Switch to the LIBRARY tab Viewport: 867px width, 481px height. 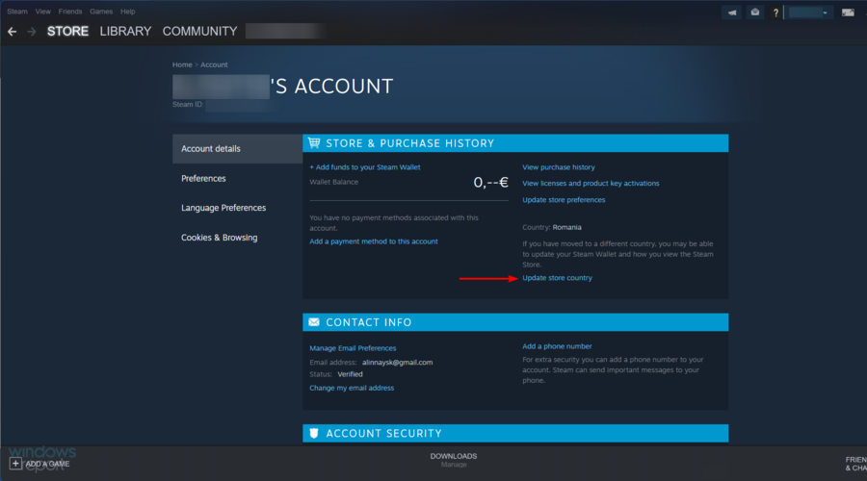125,32
